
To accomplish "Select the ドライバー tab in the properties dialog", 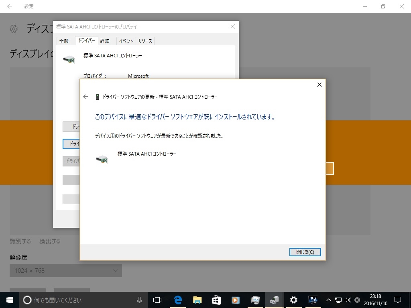I will [87, 41].
